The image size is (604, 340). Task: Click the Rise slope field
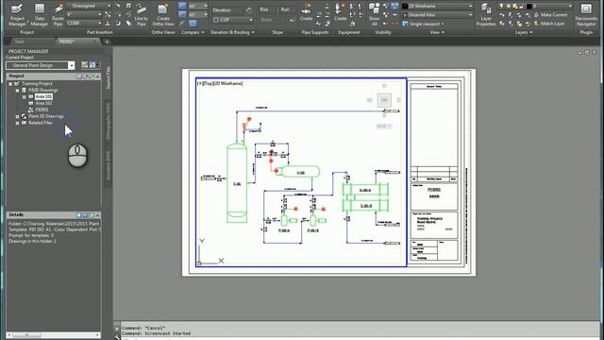[x=267, y=9]
